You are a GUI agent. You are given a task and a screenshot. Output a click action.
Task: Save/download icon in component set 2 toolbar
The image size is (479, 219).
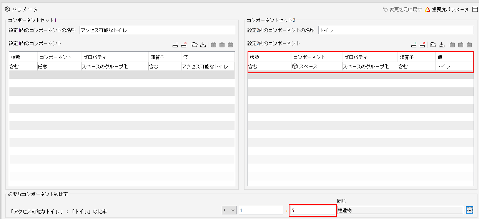coord(442,45)
